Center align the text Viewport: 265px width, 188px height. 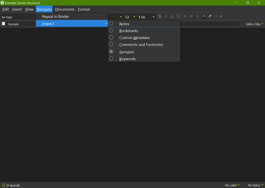[x=185, y=17]
